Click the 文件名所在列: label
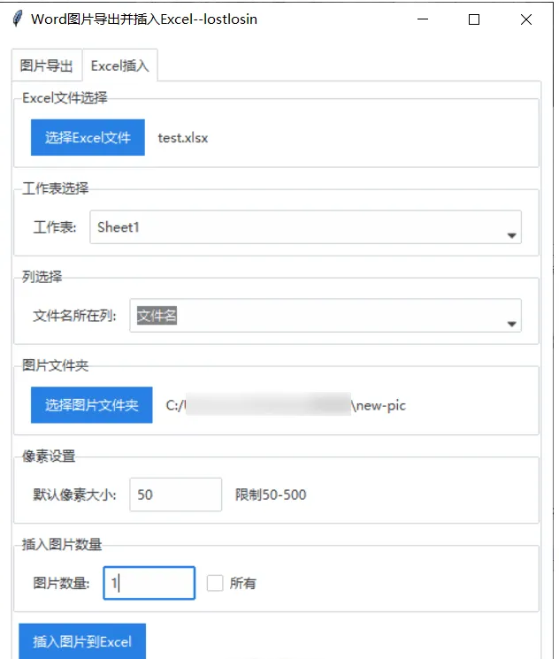 [75, 316]
